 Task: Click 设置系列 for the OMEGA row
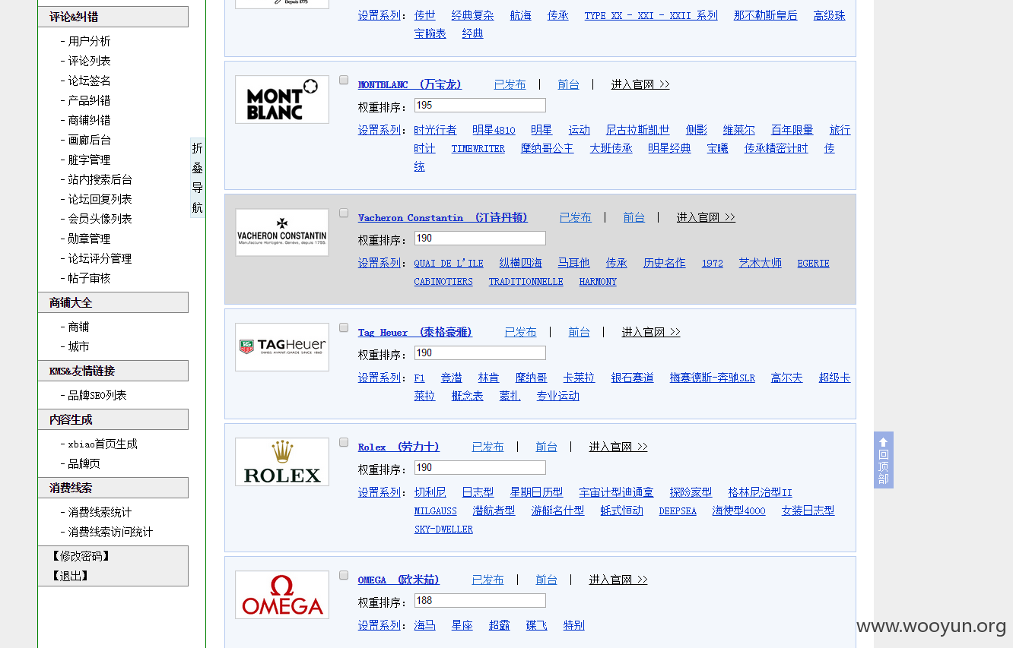(379, 625)
